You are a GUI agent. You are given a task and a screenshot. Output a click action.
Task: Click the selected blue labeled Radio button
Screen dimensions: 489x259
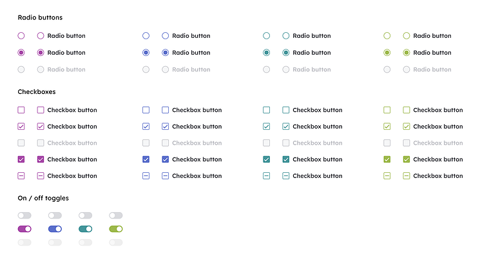[166, 53]
